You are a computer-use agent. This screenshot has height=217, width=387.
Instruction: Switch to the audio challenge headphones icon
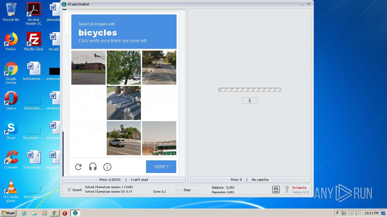[93, 167]
